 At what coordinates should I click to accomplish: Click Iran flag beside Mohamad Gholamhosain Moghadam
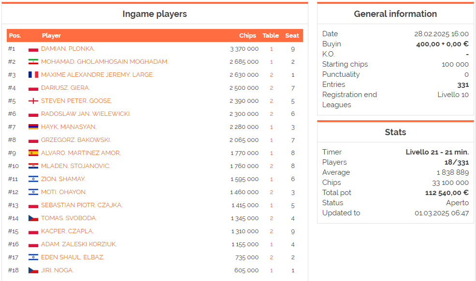[33, 62]
